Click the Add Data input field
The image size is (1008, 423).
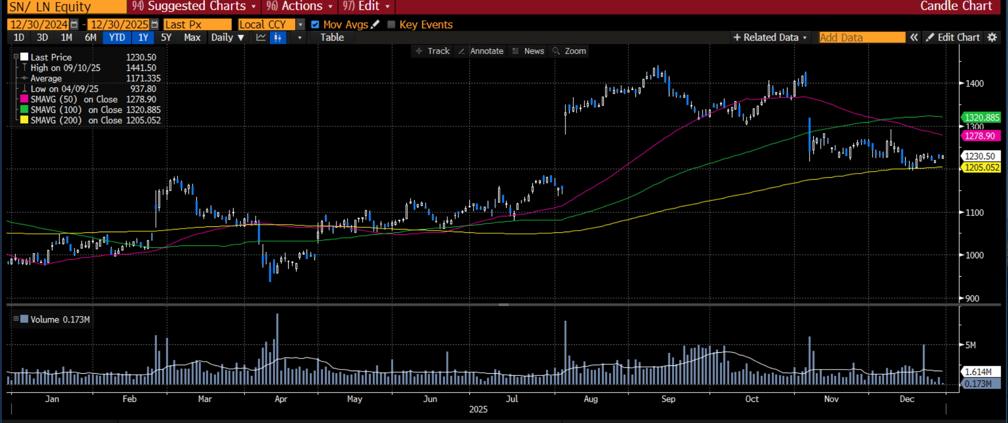point(862,37)
